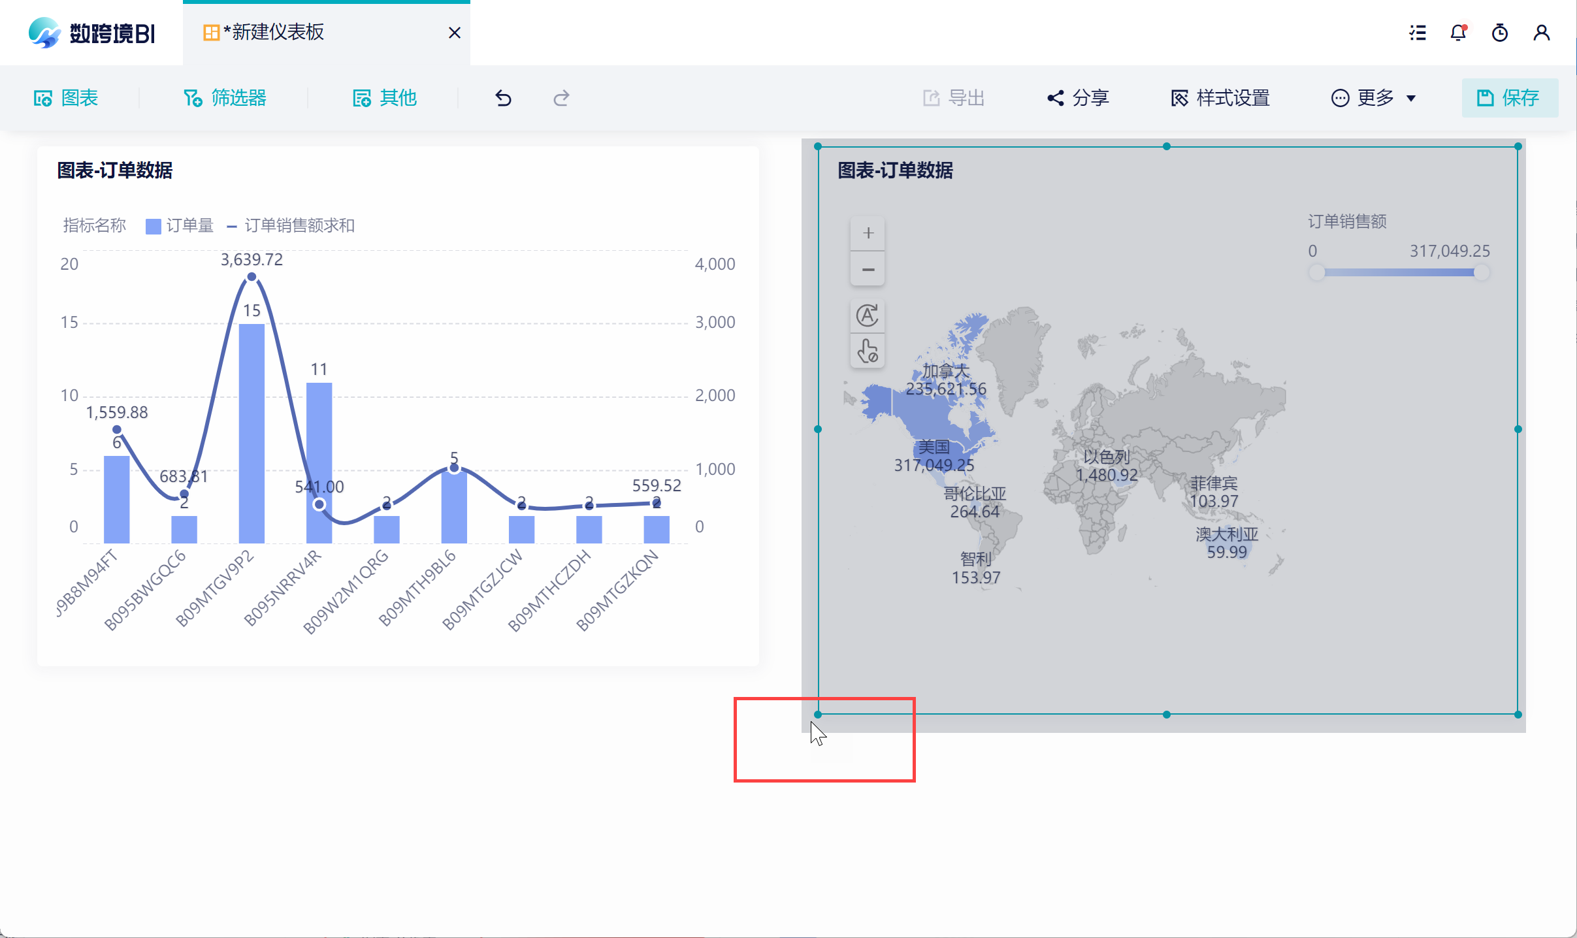The image size is (1577, 938).
Task: Open the 图表 add chart menu
Action: [66, 98]
